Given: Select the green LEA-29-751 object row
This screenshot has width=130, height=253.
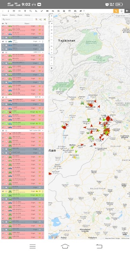Looking at the screenshot, I should click(x=22, y=195).
